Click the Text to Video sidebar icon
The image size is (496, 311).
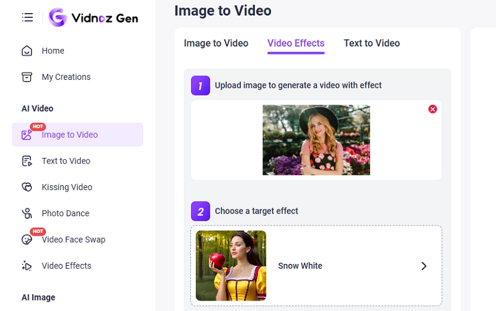point(27,161)
